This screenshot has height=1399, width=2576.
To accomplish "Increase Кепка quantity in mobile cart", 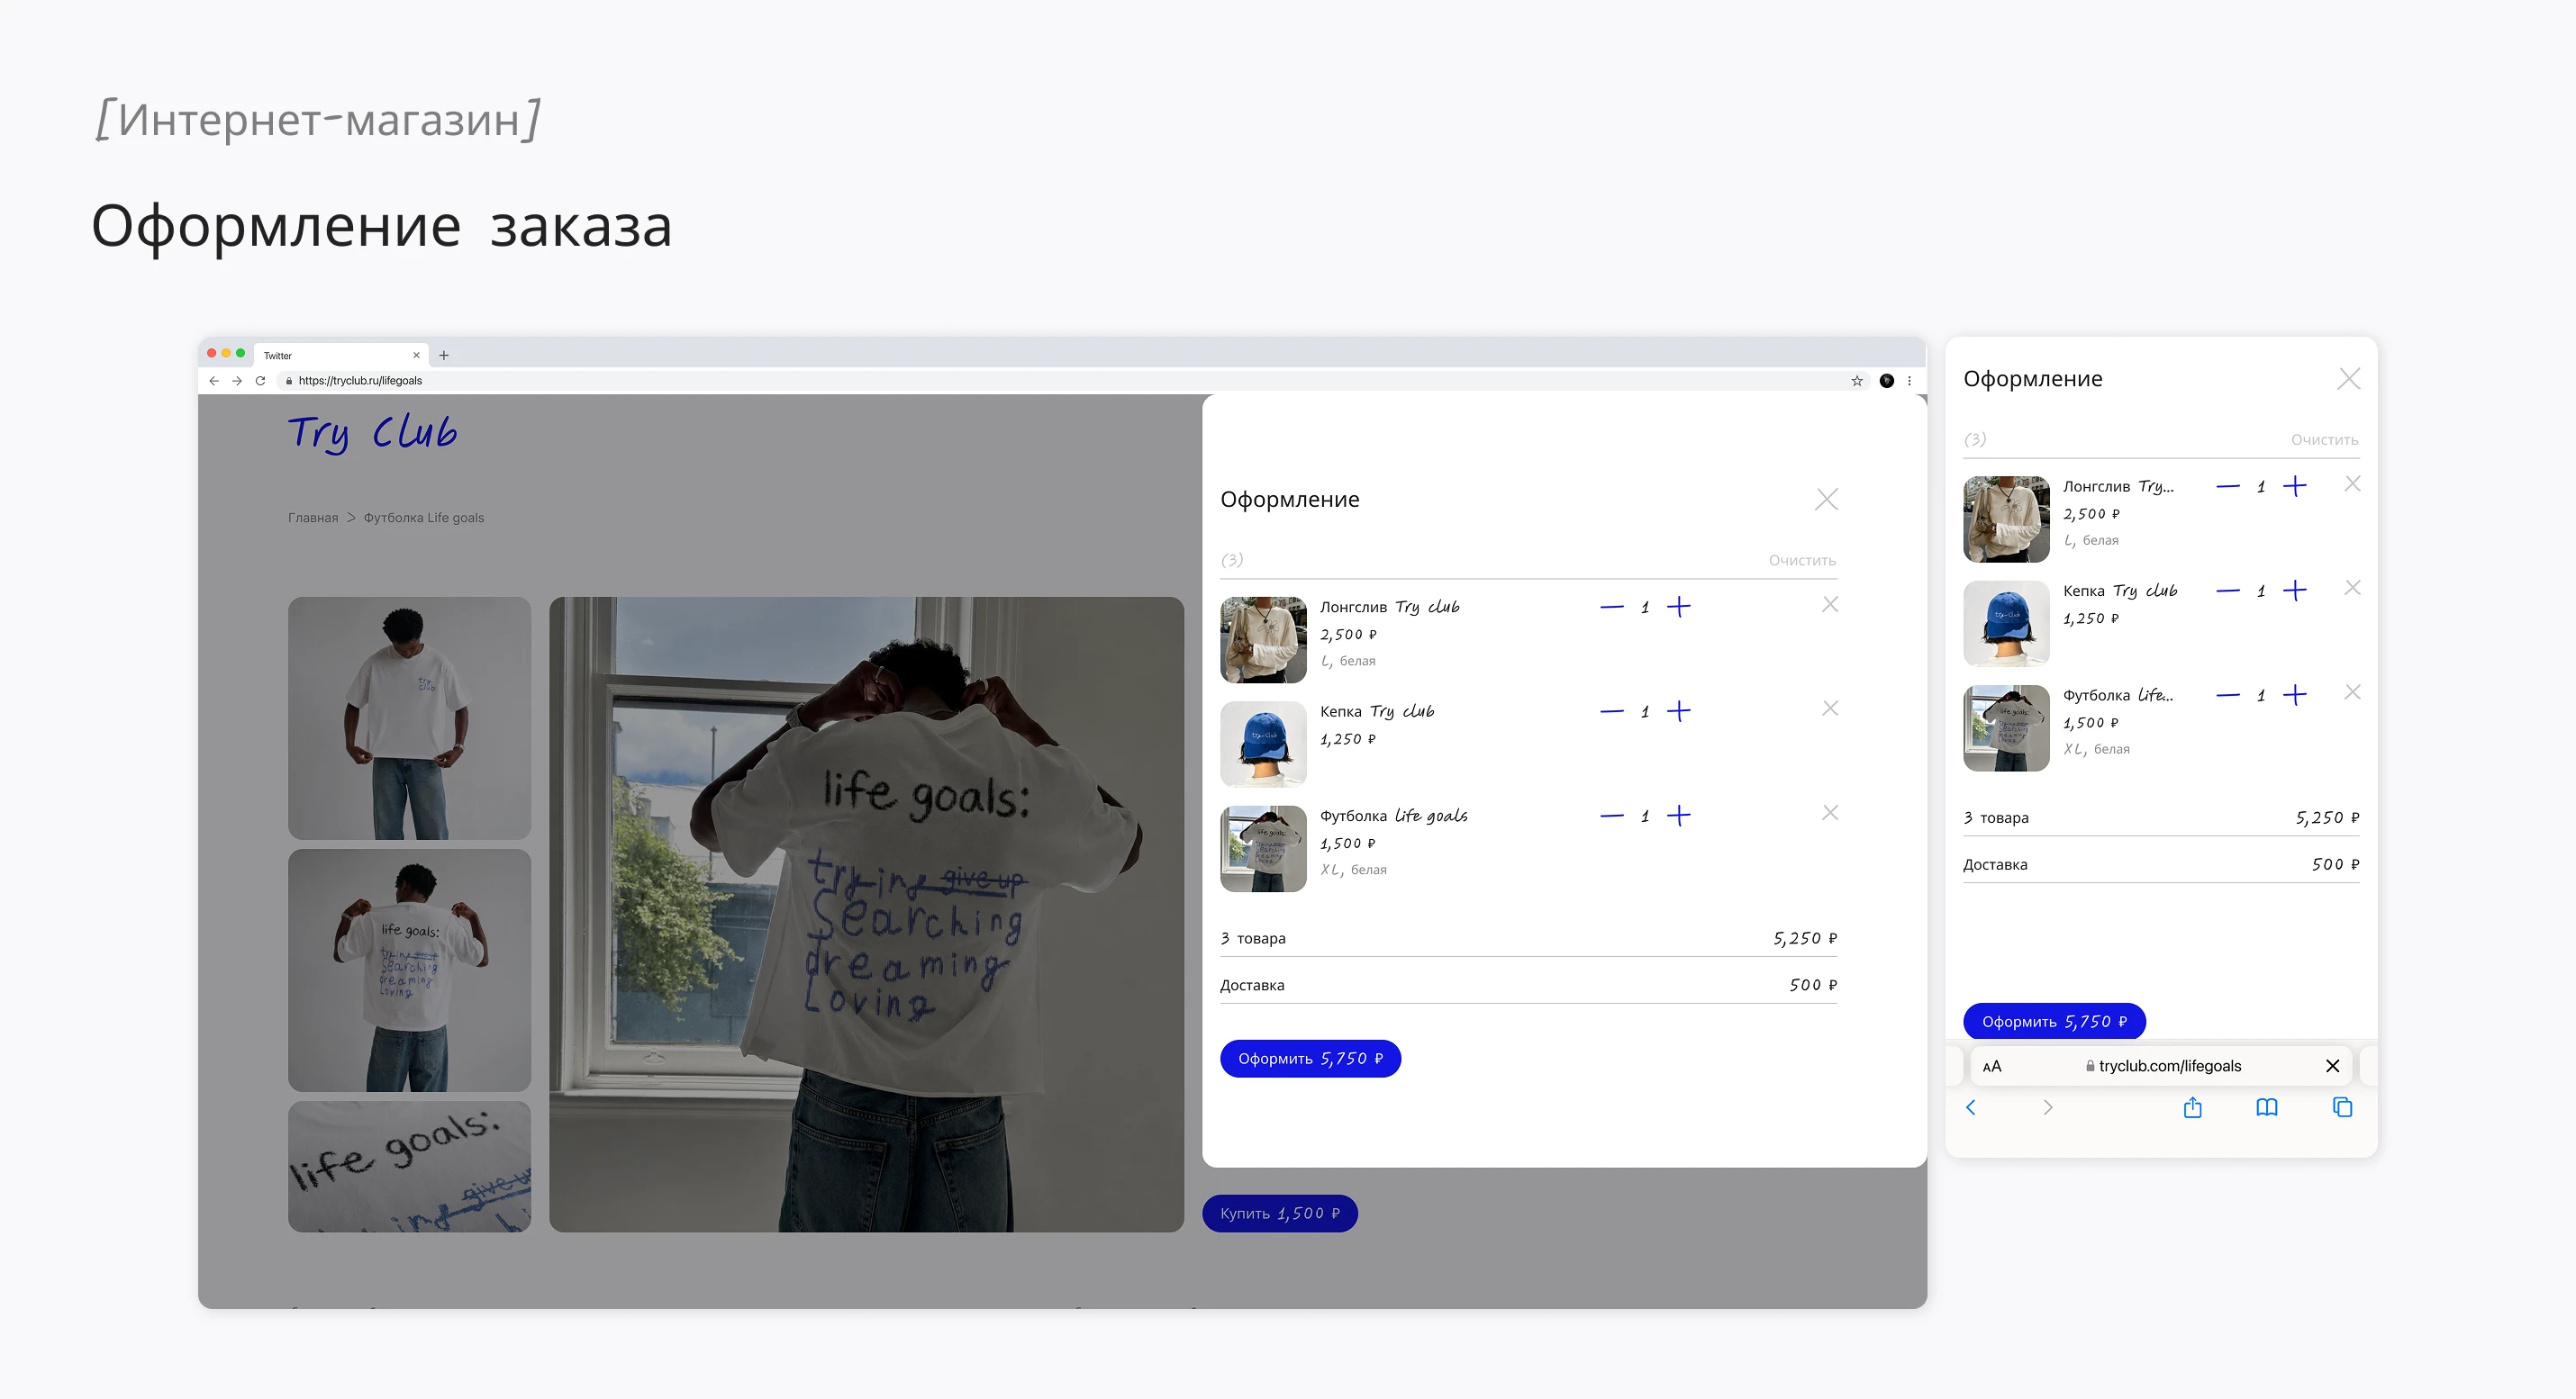I will click(2294, 591).
